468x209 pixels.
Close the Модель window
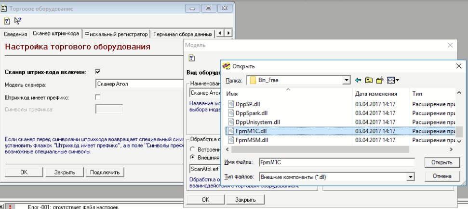[450, 45]
